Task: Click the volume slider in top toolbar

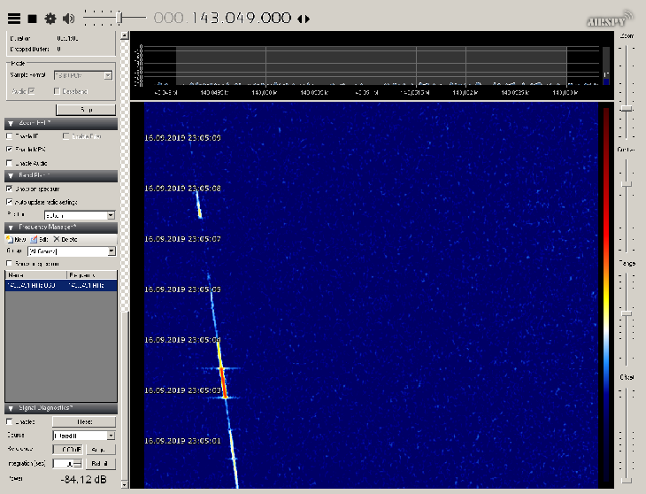Action: click(x=115, y=18)
